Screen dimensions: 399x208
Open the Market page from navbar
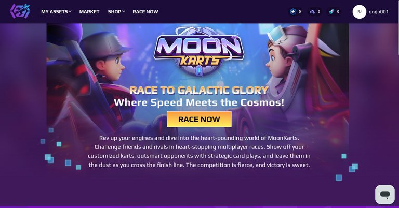pyautogui.click(x=89, y=12)
